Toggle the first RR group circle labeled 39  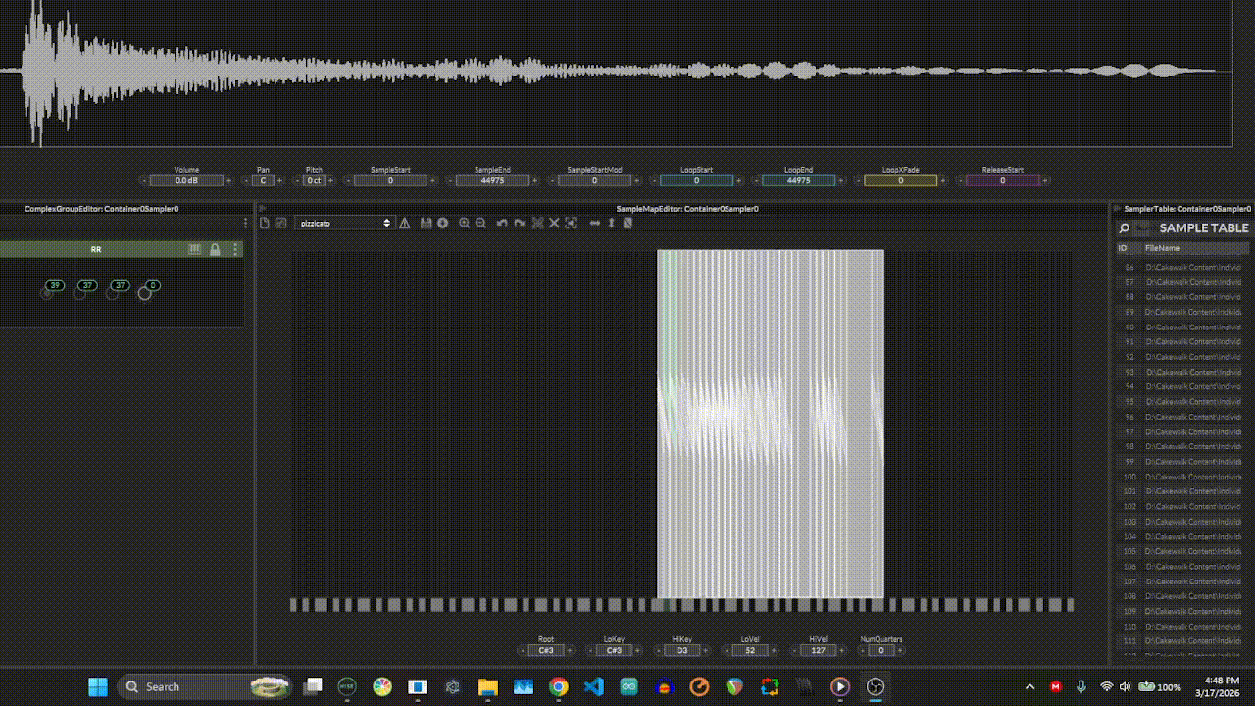pos(47,292)
